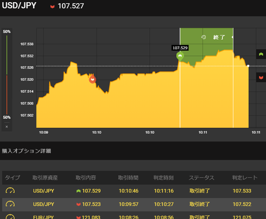
Task: Click the 取引時間 column header
Action: pos(128,178)
